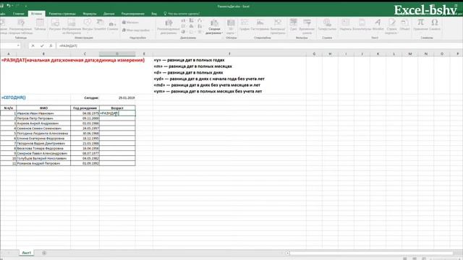Open Рекомендуемые диаграммы (Recommended Charts)

(169, 27)
